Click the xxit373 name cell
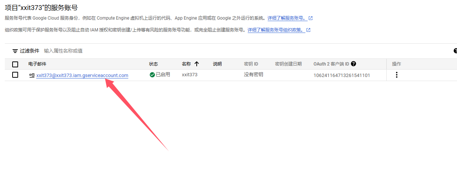 [x=190, y=75]
